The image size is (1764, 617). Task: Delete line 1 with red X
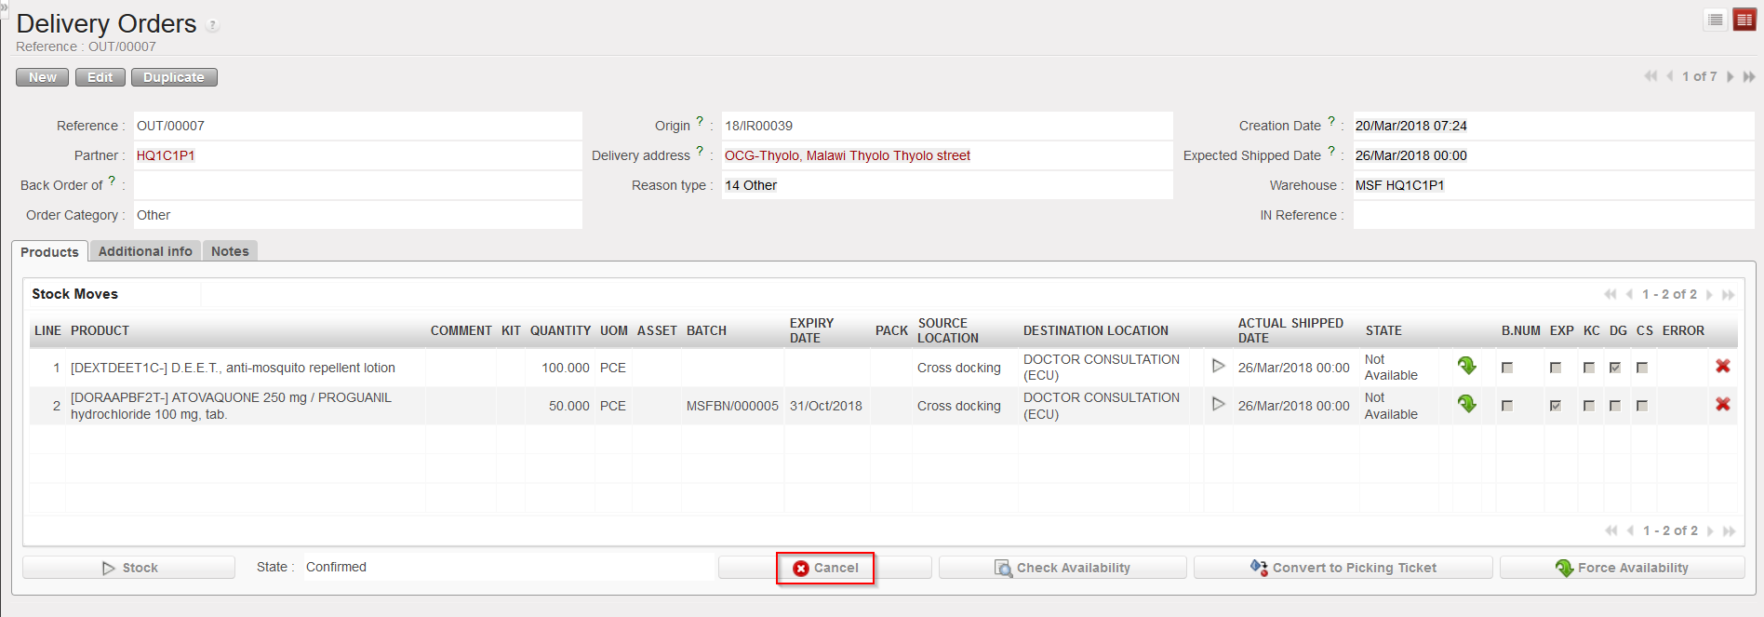tap(1723, 367)
